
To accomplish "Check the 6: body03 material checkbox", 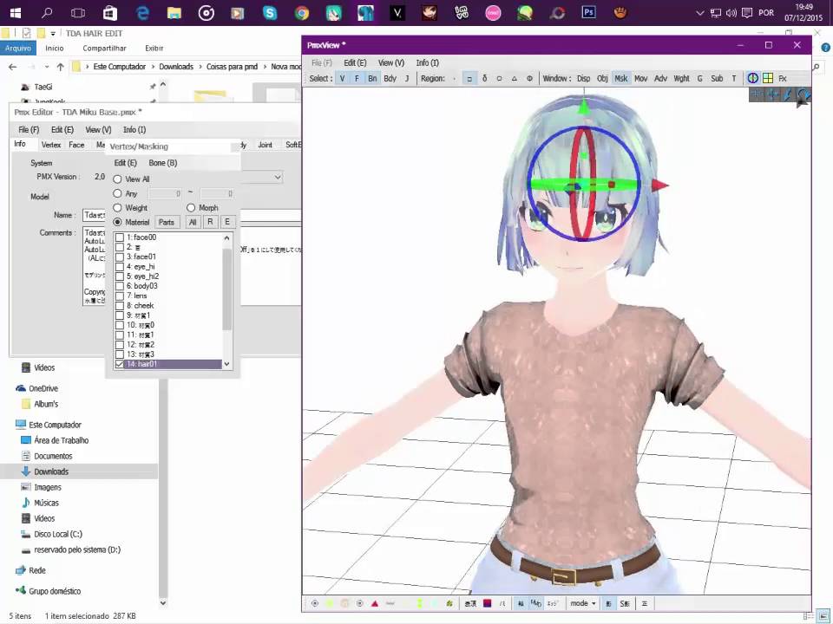I will pos(120,286).
